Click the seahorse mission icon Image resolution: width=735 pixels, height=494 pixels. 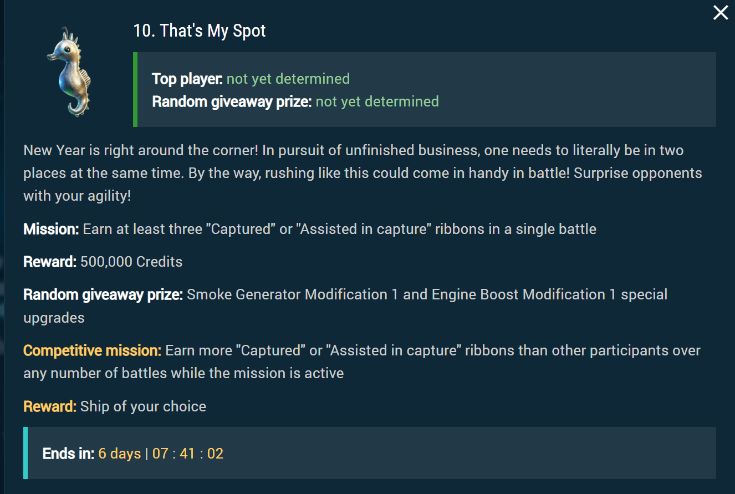click(x=70, y=73)
